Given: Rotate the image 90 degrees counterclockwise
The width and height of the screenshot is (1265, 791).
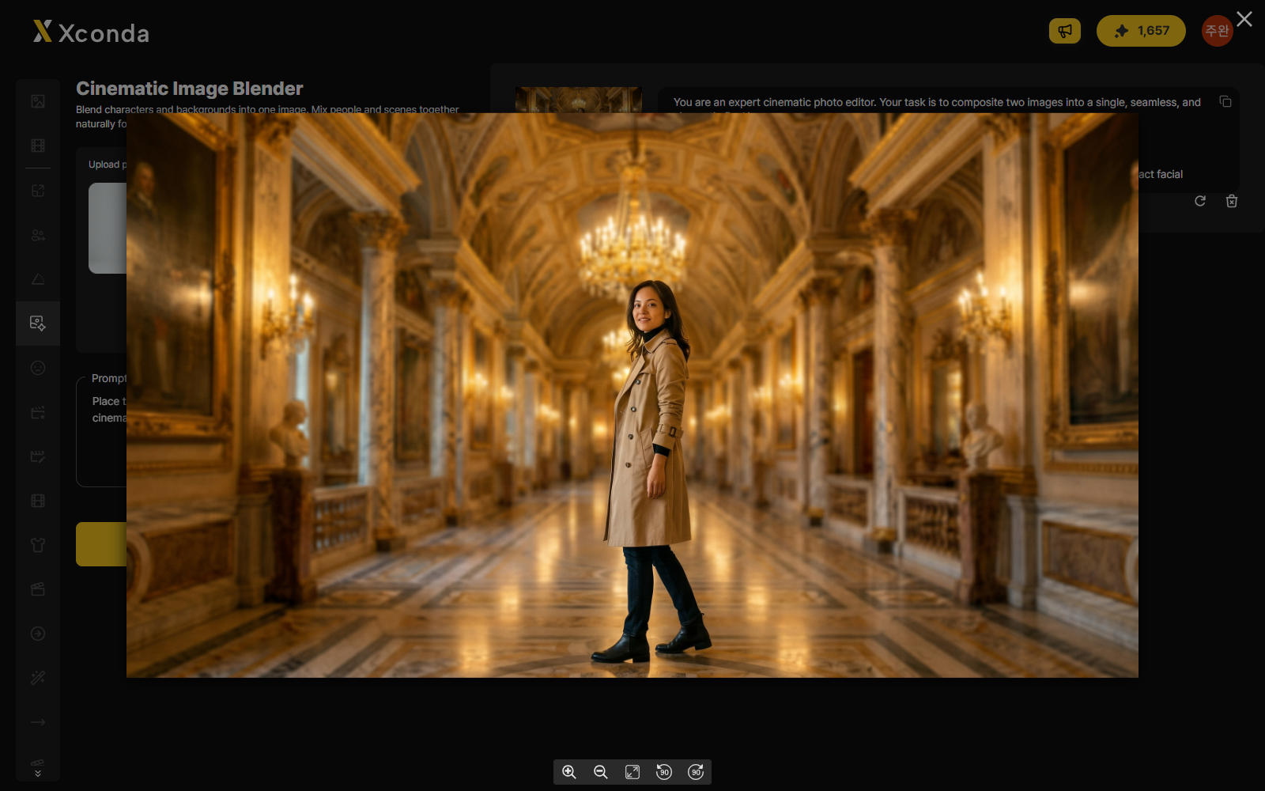Looking at the screenshot, I should pyautogui.click(x=664, y=772).
